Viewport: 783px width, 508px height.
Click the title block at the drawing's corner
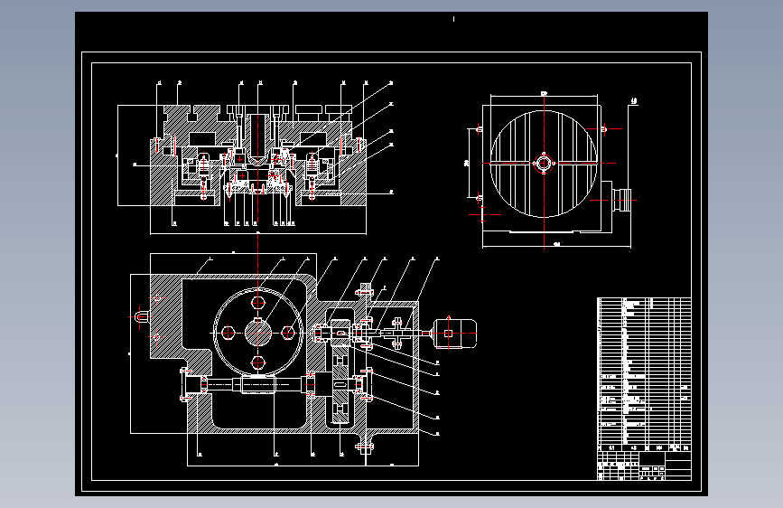(x=644, y=466)
